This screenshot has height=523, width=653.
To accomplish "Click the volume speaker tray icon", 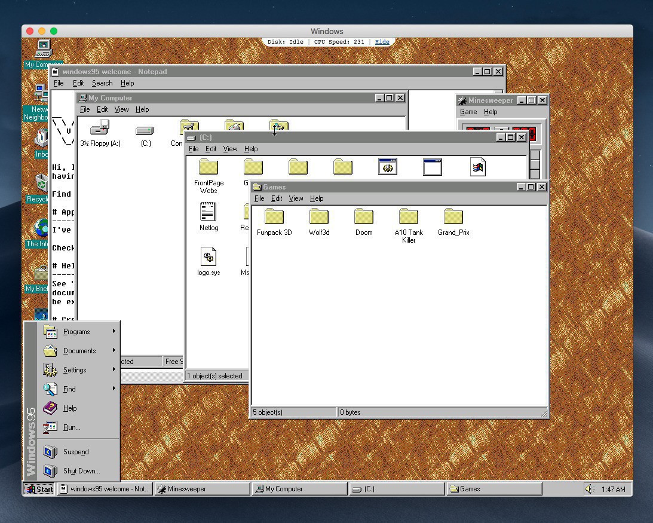I will coord(590,489).
